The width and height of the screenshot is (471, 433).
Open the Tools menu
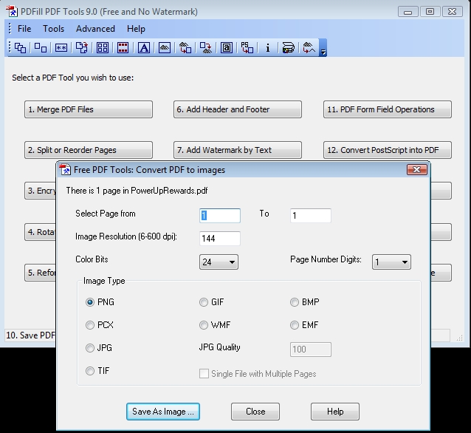coord(53,29)
